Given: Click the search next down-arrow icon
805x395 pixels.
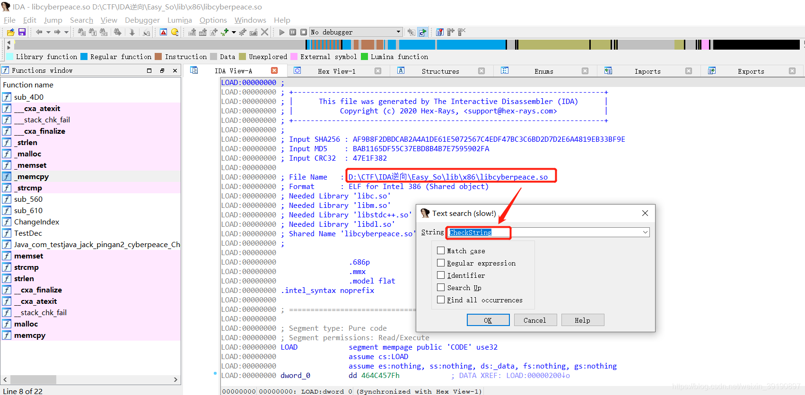Looking at the screenshot, I should pyautogui.click(x=132, y=32).
